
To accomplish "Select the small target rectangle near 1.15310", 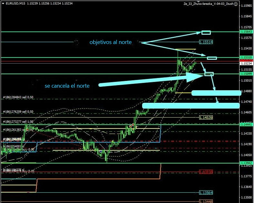I will 212,58.
